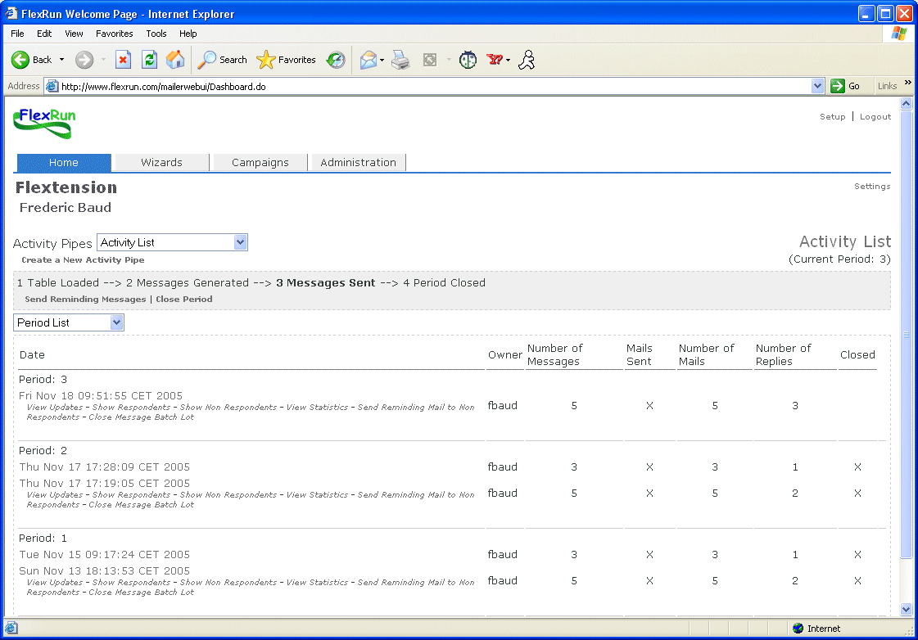Click Send Reminding Messages link
This screenshot has height=640, width=918.
pyautogui.click(x=85, y=299)
